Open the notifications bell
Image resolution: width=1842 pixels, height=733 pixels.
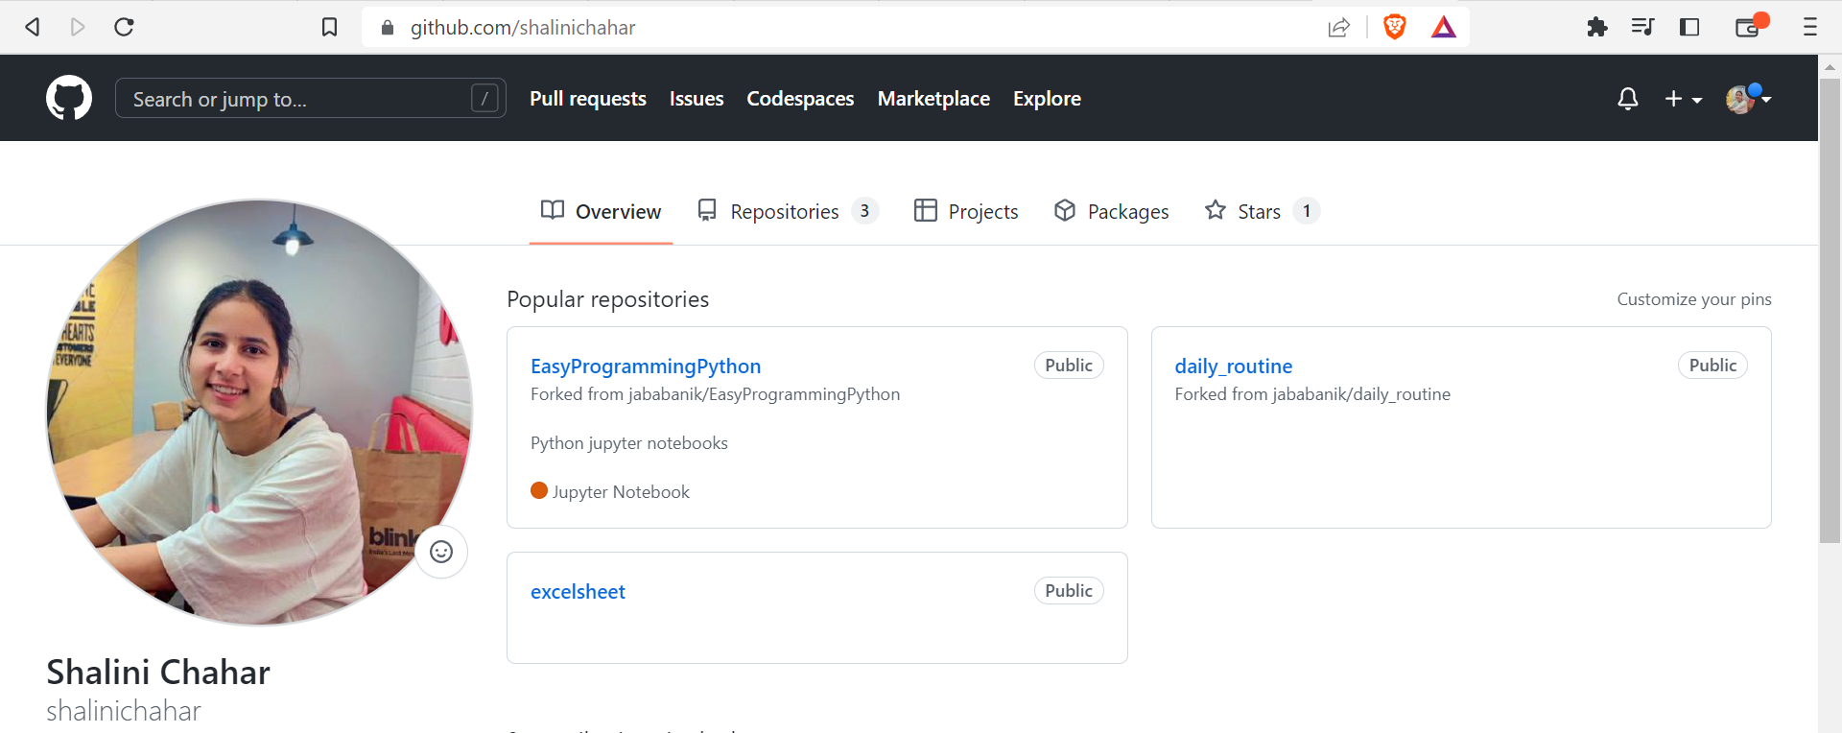[x=1627, y=99]
